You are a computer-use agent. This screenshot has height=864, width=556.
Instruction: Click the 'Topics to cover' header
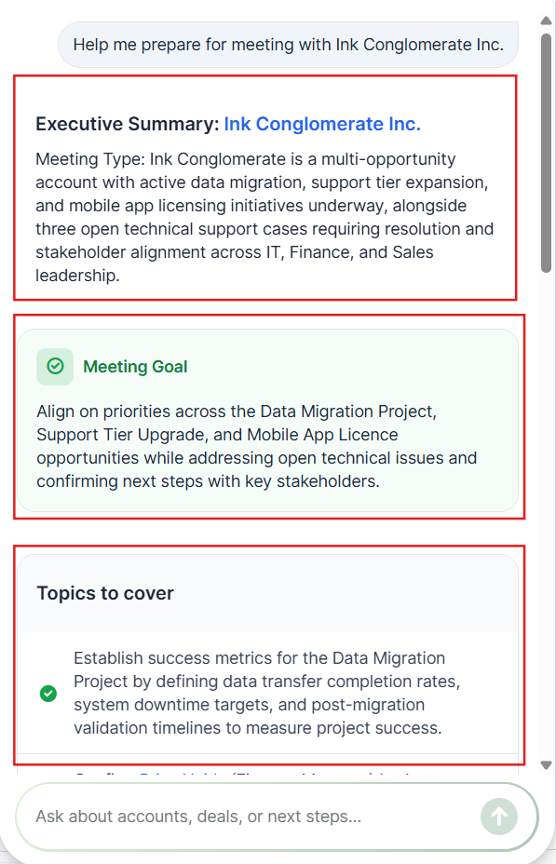(105, 593)
